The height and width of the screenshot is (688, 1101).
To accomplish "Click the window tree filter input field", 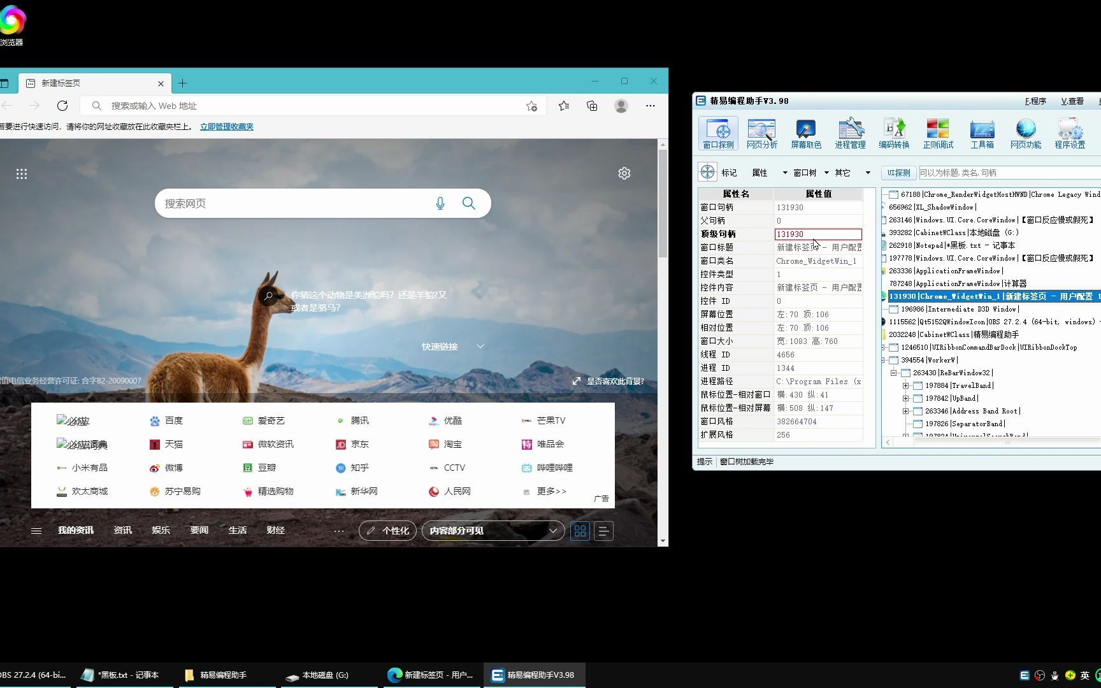I will click(x=1009, y=173).
